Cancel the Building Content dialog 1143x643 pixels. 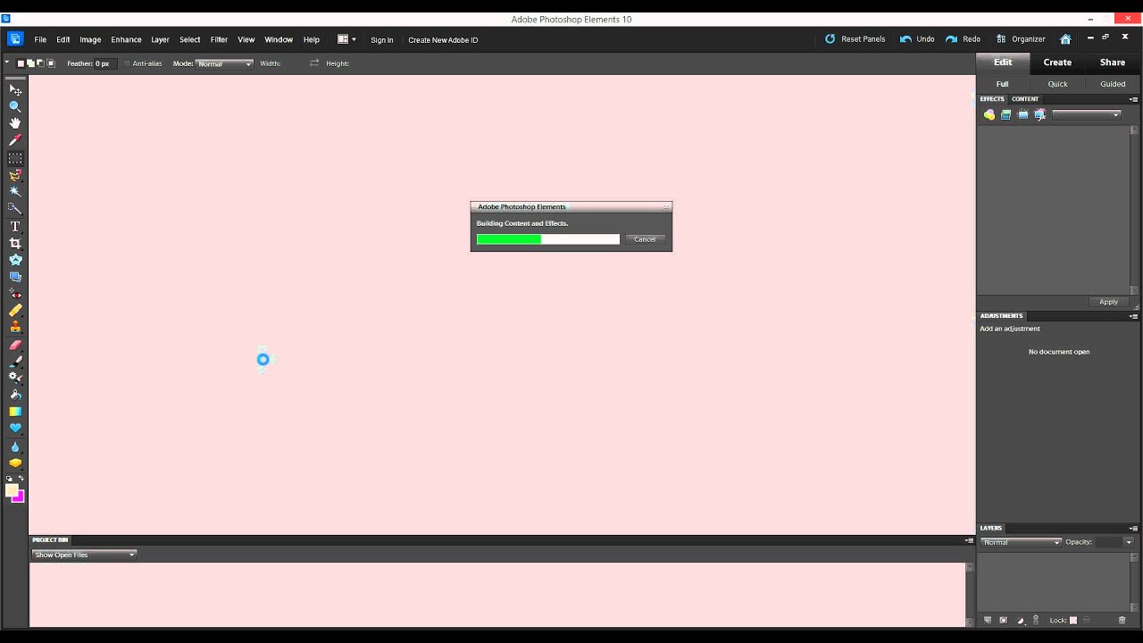(645, 239)
